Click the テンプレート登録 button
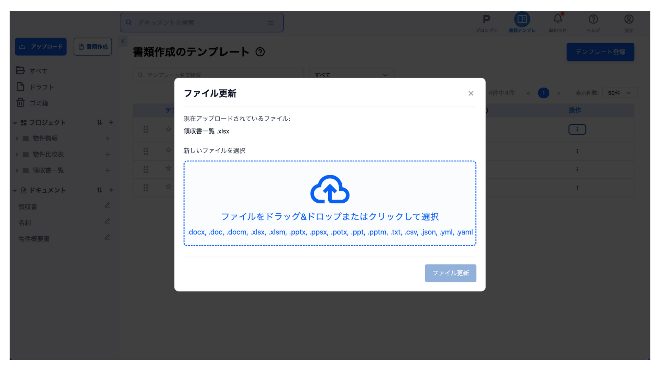660x371 pixels. pos(600,52)
